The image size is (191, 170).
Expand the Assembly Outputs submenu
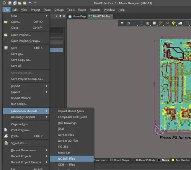pos(47,117)
